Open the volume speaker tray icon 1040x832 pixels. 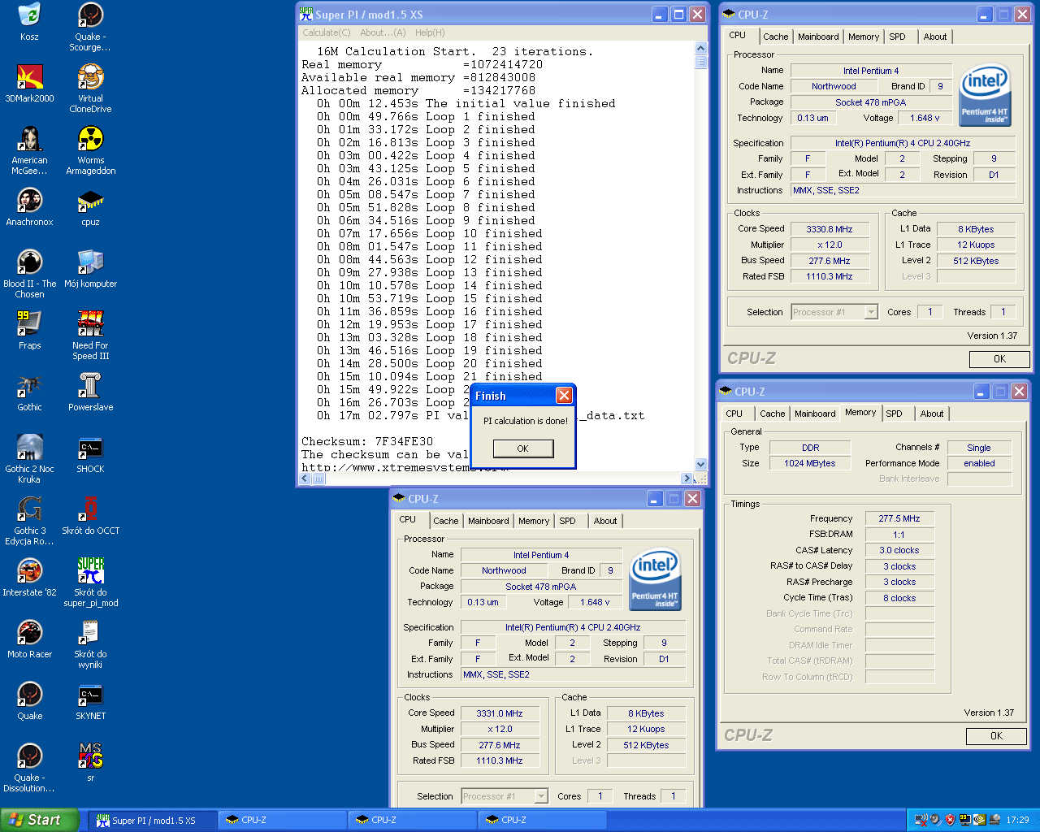936,820
